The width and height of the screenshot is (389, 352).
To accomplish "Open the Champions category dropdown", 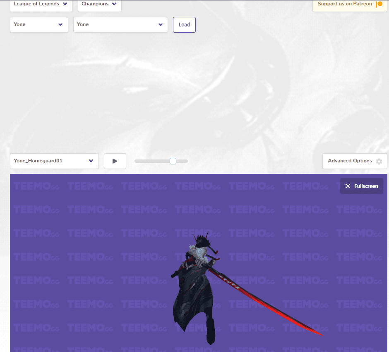I will pos(99,5).
